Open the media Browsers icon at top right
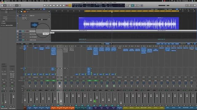The height and width of the screenshot is (110, 197). 195,5
